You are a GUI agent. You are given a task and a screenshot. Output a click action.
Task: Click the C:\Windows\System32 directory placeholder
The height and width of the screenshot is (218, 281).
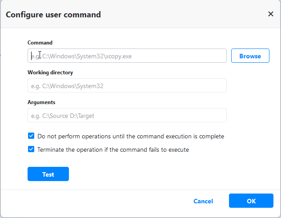pos(67,86)
